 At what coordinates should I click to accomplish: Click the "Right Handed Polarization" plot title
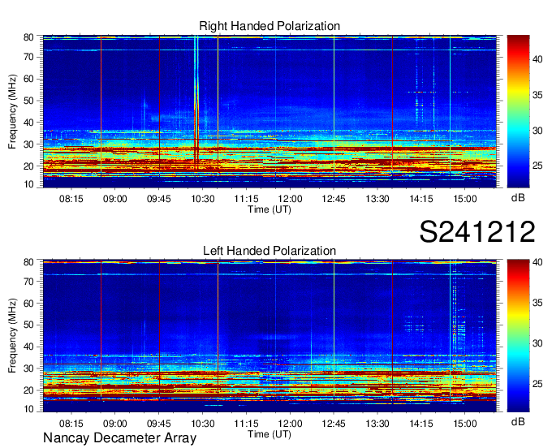[x=270, y=26]
